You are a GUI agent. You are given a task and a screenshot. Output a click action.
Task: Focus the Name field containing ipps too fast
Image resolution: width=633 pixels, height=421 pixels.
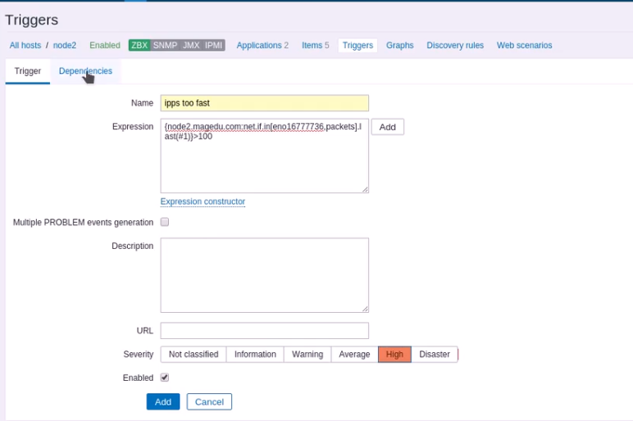(264, 103)
